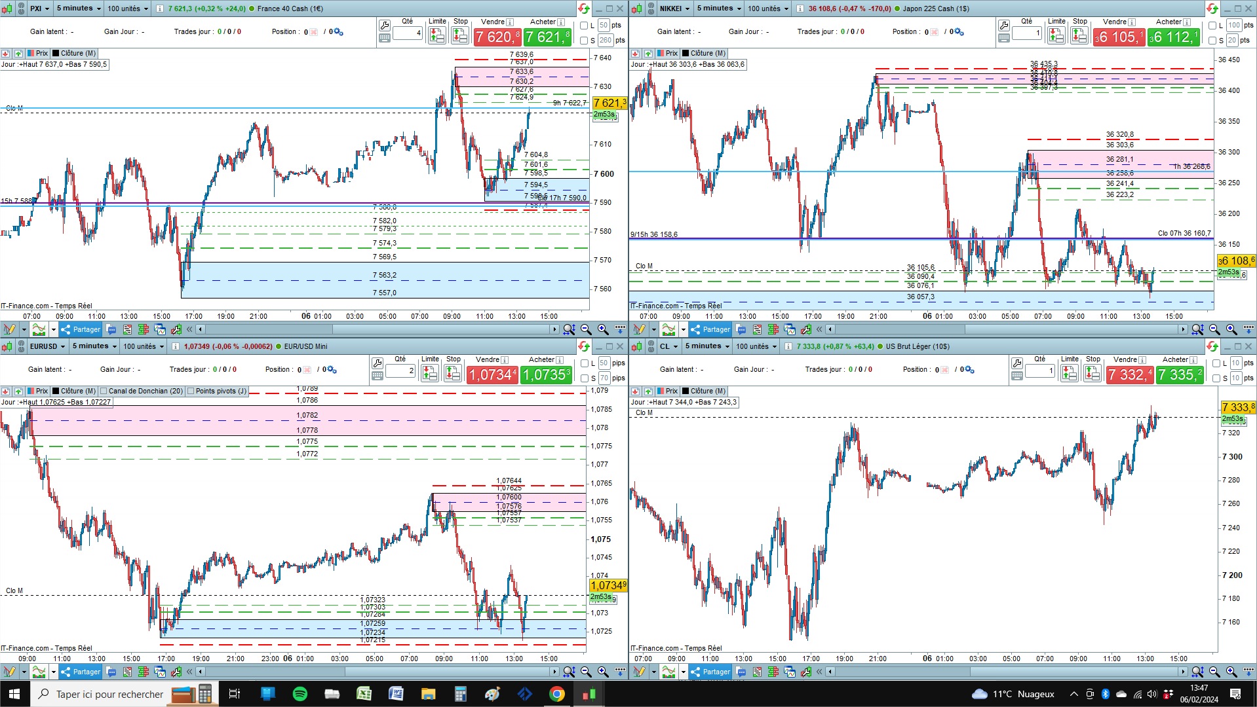Viewport: 1257px width, 707px height.
Task: Select Clôture (M) label in EURUSD chart
Action: (x=74, y=391)
